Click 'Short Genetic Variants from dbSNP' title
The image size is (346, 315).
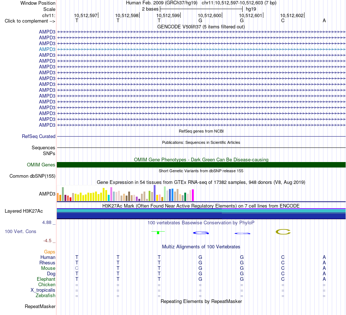point(201,171)
